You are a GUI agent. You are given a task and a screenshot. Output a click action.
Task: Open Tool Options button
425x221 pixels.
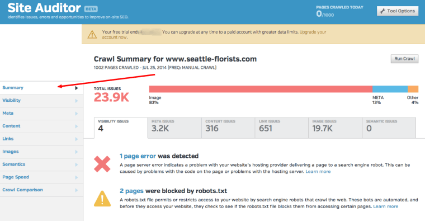pyautogui.click(x=398, y=11)
